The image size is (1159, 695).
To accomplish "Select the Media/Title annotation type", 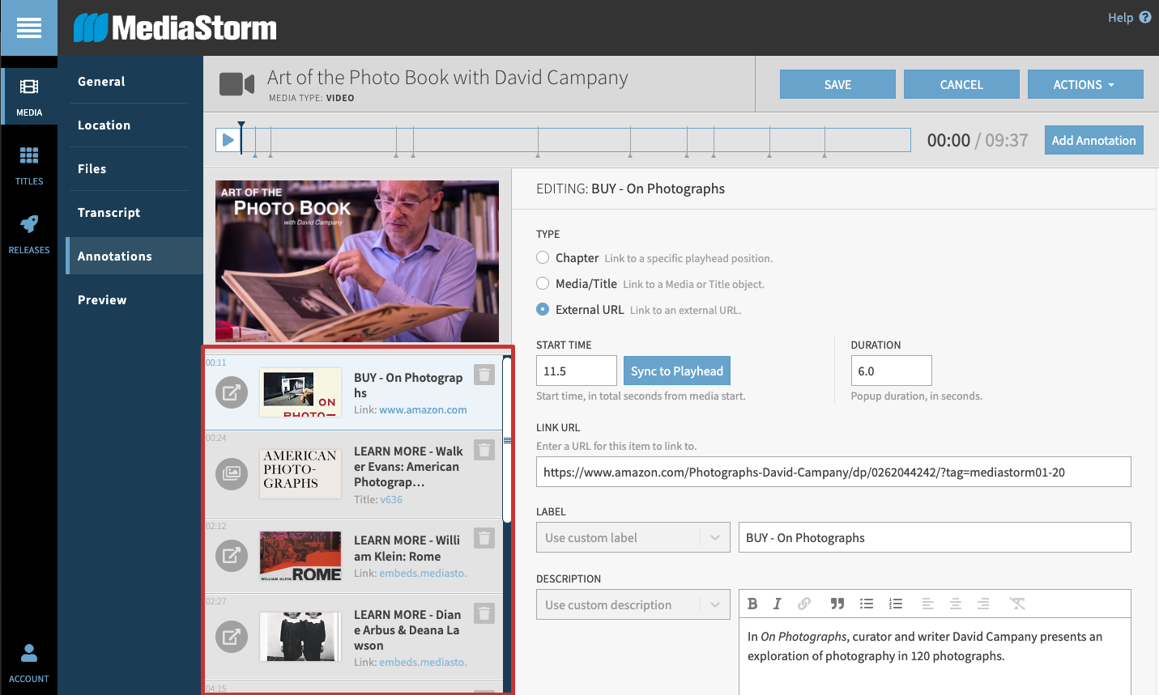I will point(543,283).
